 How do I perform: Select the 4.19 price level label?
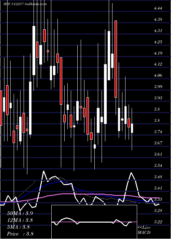(158, 53)
